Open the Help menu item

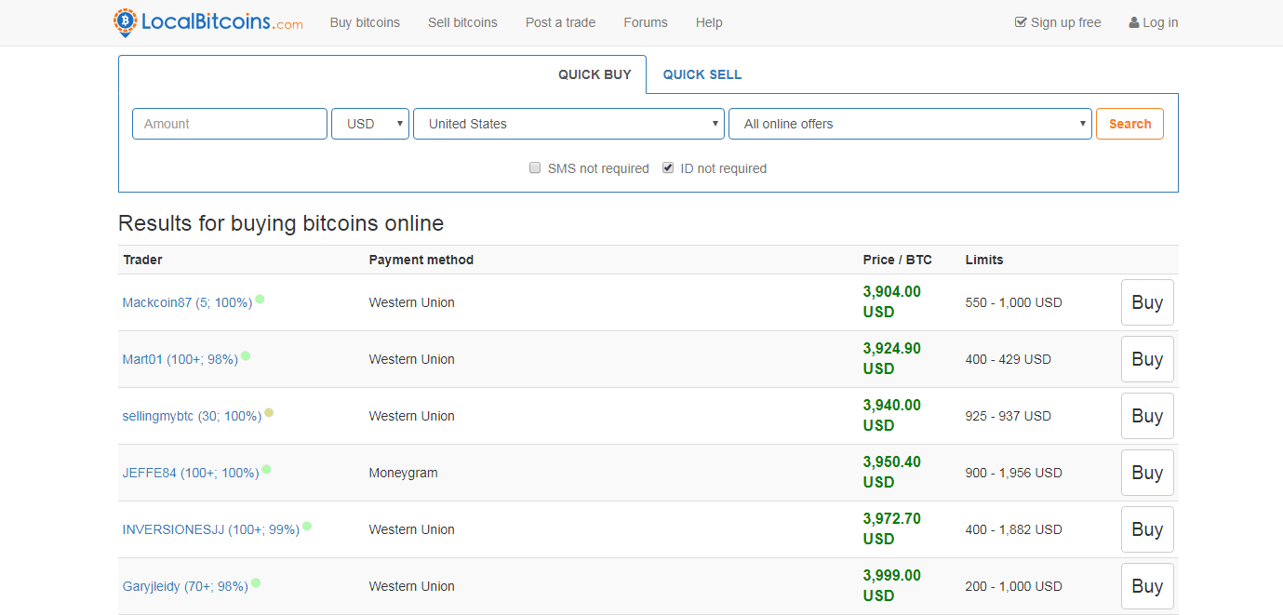tap(709, 22)
